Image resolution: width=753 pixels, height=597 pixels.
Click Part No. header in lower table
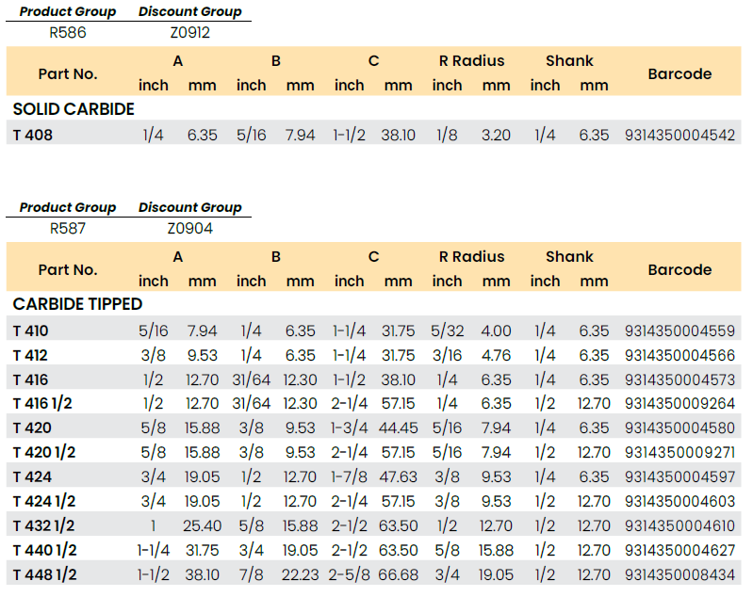click(68, 269)
